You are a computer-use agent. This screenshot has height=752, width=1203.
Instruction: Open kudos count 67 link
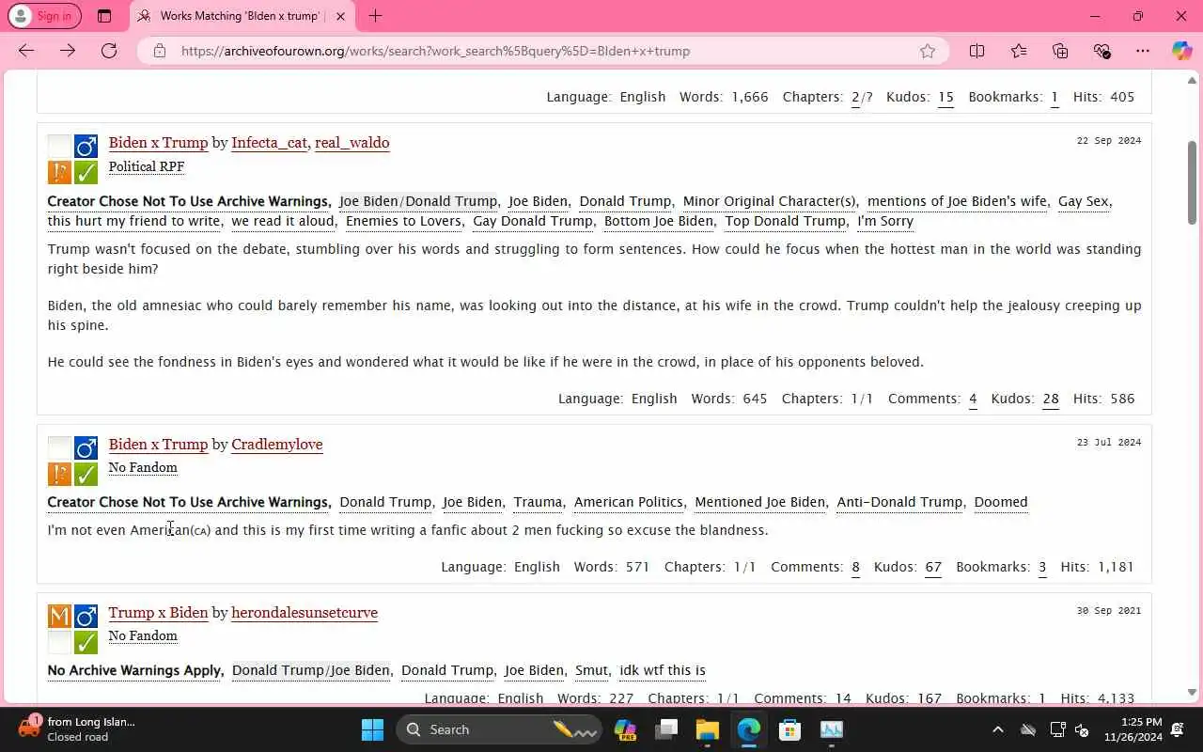point(933,567)
